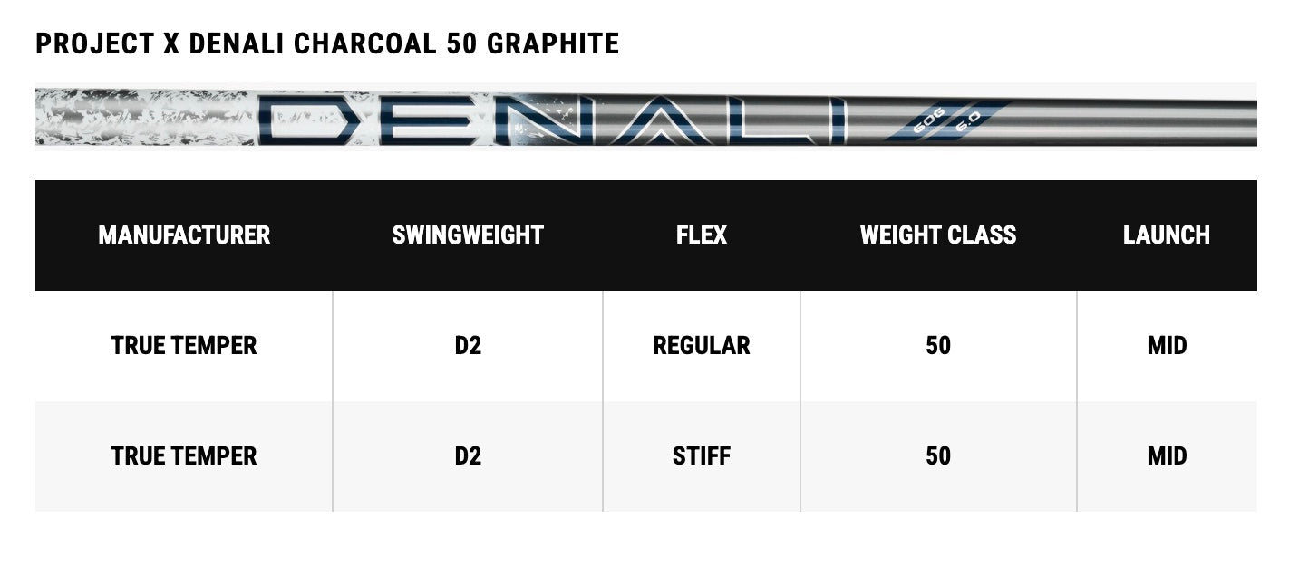Click the D2 swingweight in the Stiff row
The height and width of the screenshot is (575, 1299).
click(x=468, y=455)
